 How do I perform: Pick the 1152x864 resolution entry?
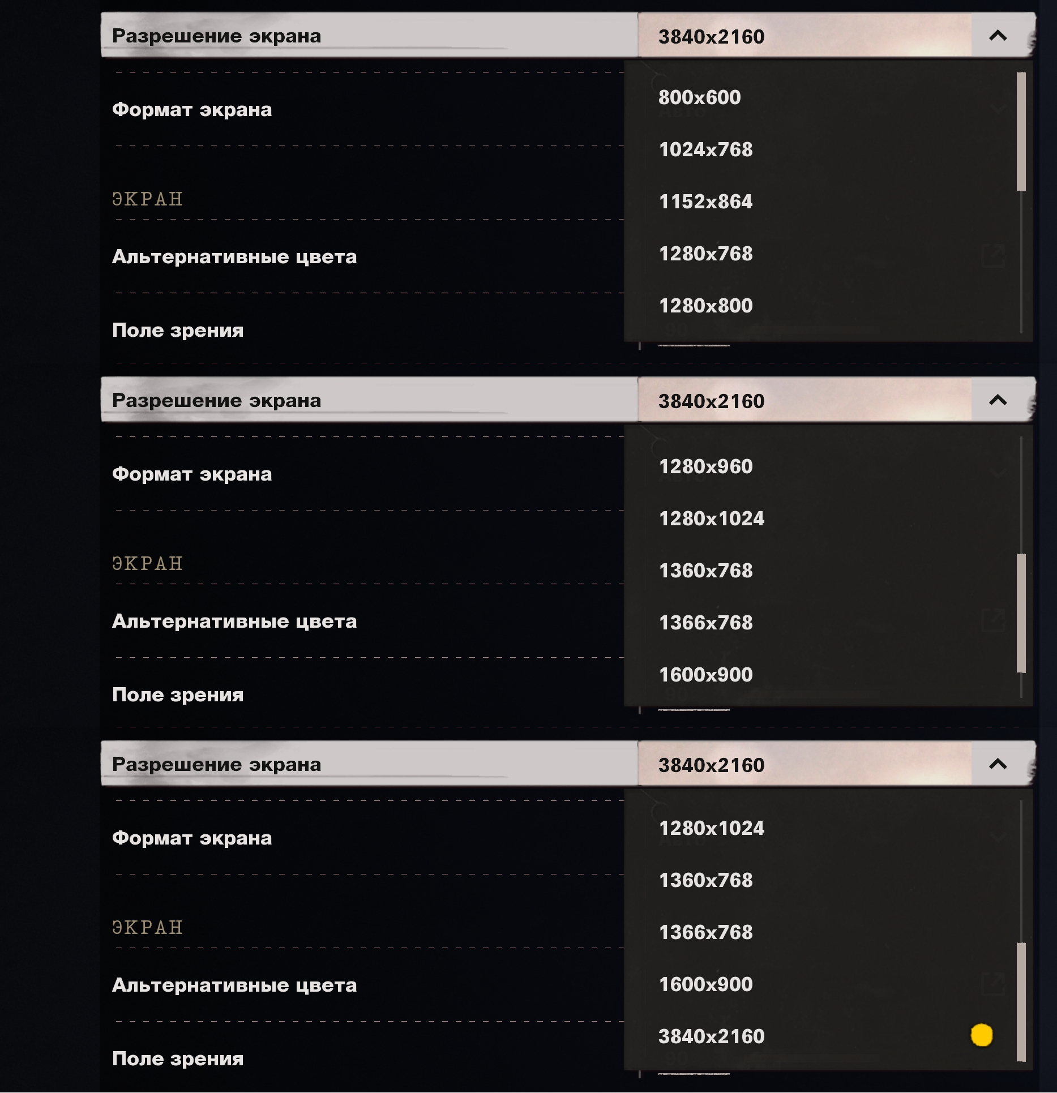(x=705, y=202)
